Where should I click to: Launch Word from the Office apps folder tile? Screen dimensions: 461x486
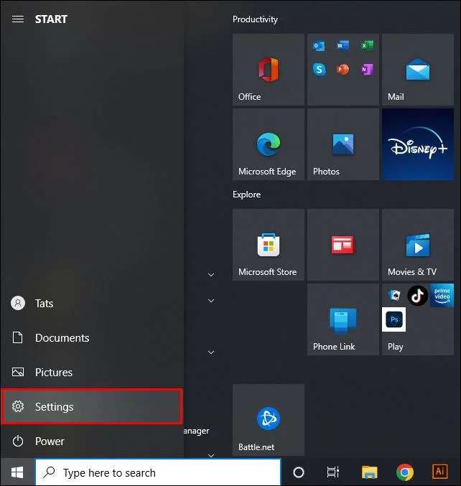[x=343, y=46]
